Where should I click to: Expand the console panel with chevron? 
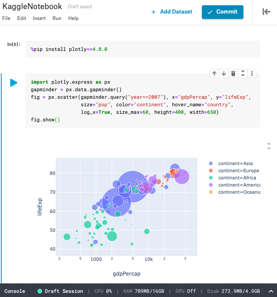coord(271,291)
